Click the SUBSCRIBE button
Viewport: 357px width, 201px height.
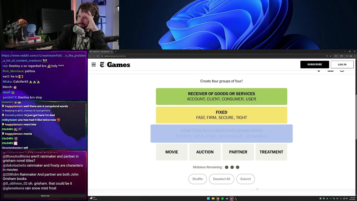[x=315, y=64]
